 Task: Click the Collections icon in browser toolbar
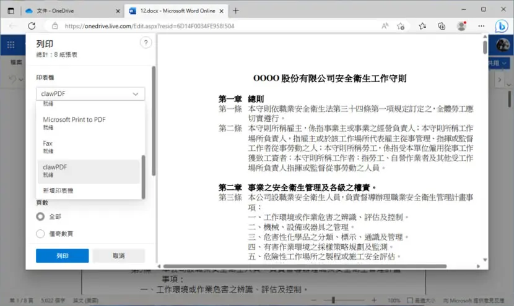click(442, 26)
